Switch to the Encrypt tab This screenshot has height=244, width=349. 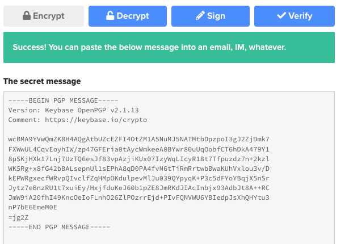coord(44,16)
